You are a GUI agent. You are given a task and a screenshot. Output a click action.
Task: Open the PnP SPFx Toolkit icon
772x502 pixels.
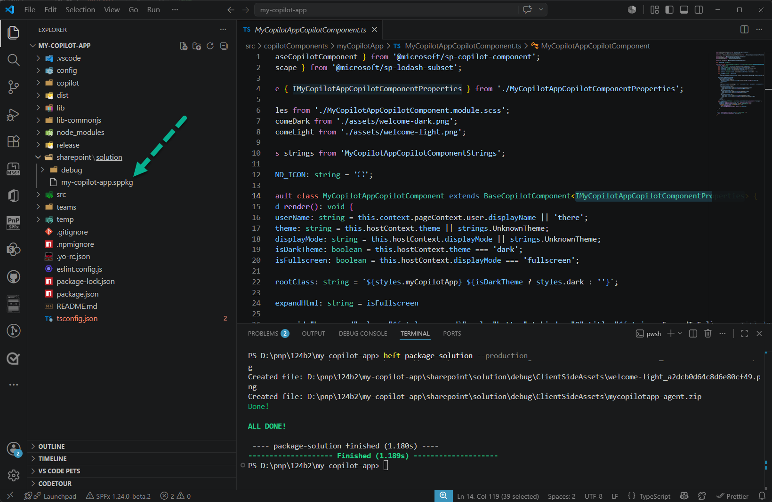tap(14, 223)
